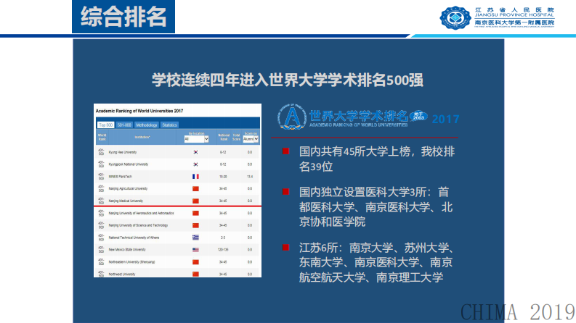Select the 'JIANGSU PROVINCE HOSPITAL' text

coord(514,15)
